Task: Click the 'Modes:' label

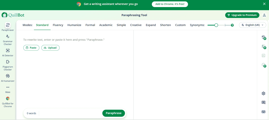Action: coord(27,25)
